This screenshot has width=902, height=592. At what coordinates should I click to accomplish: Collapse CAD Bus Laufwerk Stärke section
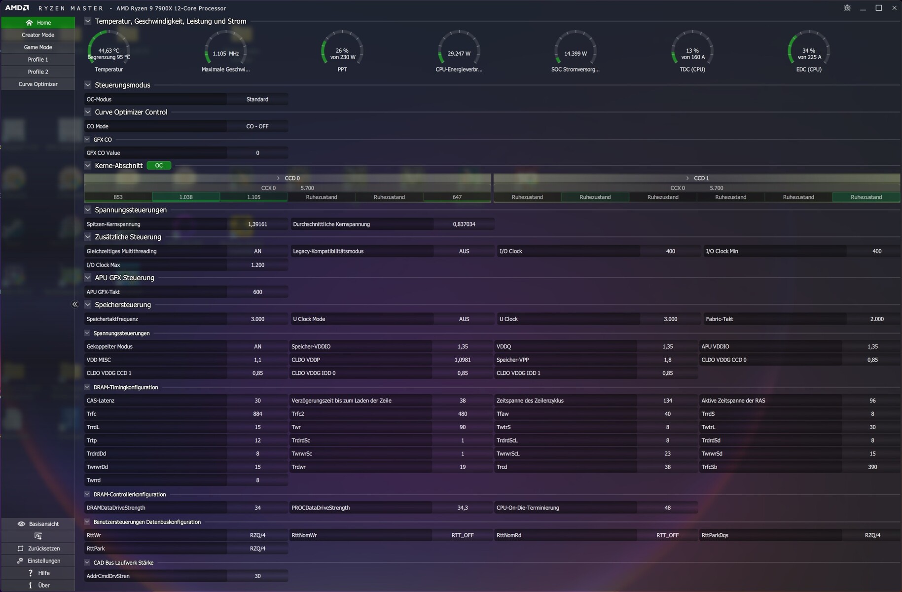point(87,563)
